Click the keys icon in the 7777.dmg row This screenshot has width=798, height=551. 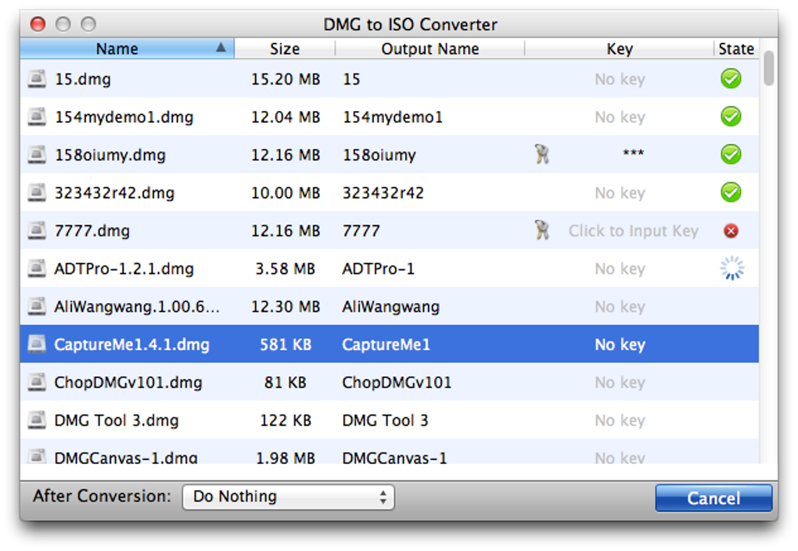[x=541, y=230]
